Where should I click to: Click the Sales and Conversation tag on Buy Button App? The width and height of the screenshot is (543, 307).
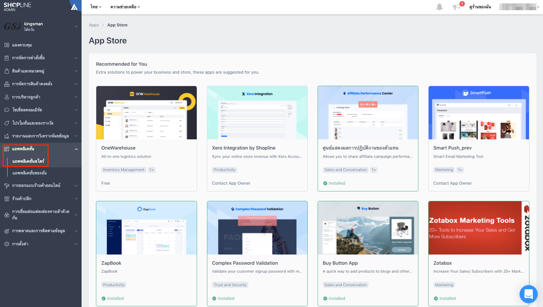346,285
